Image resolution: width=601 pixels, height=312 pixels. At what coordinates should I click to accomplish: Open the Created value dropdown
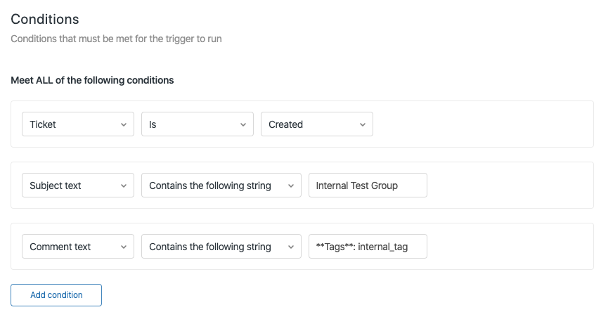316,124
